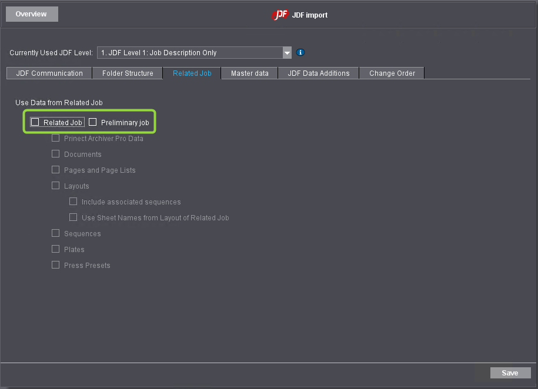Open the Currently Used JDF Level dropdown

point(194,52)
